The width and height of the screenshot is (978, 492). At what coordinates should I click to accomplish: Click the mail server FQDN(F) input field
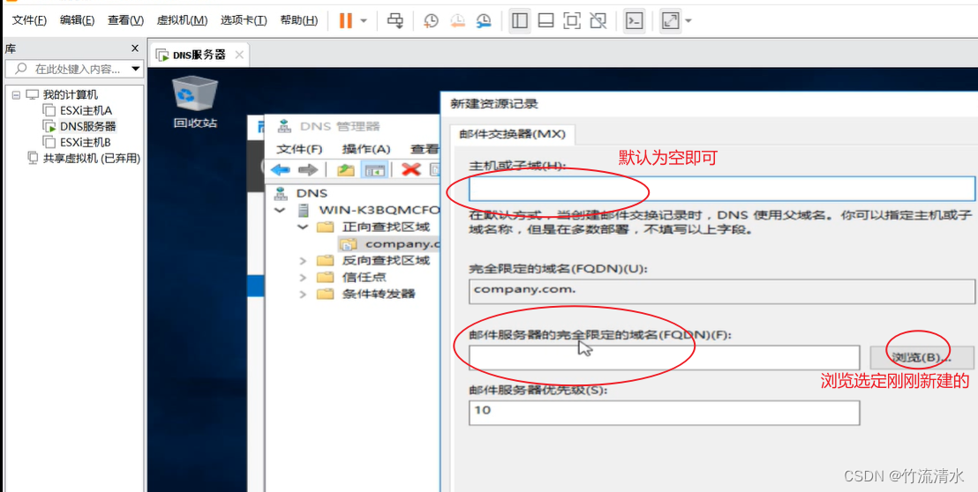pyautogui.click(x=665, y=358)
